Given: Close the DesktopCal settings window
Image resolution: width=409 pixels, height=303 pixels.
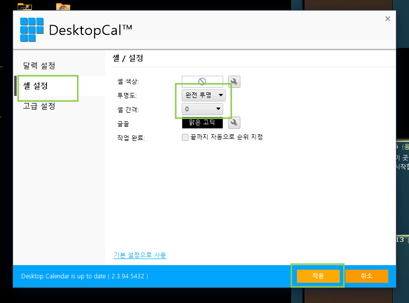Looking at the screenshot, I should [388, 19].
